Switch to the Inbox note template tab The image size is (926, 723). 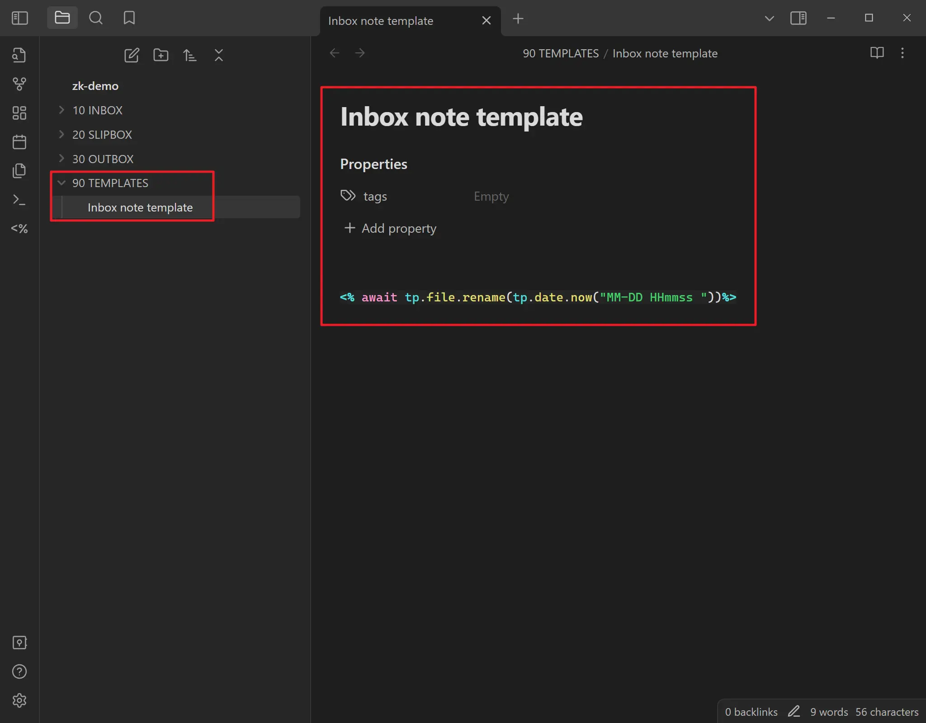click(x=381, y=21)
